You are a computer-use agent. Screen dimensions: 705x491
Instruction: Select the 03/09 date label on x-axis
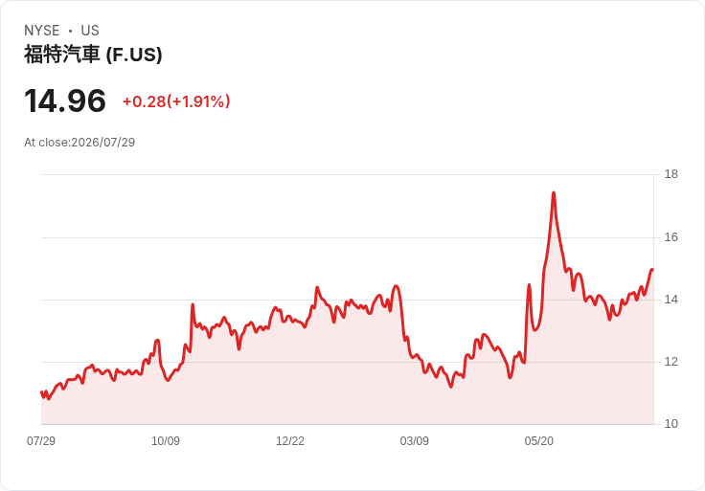click(415, 440)
